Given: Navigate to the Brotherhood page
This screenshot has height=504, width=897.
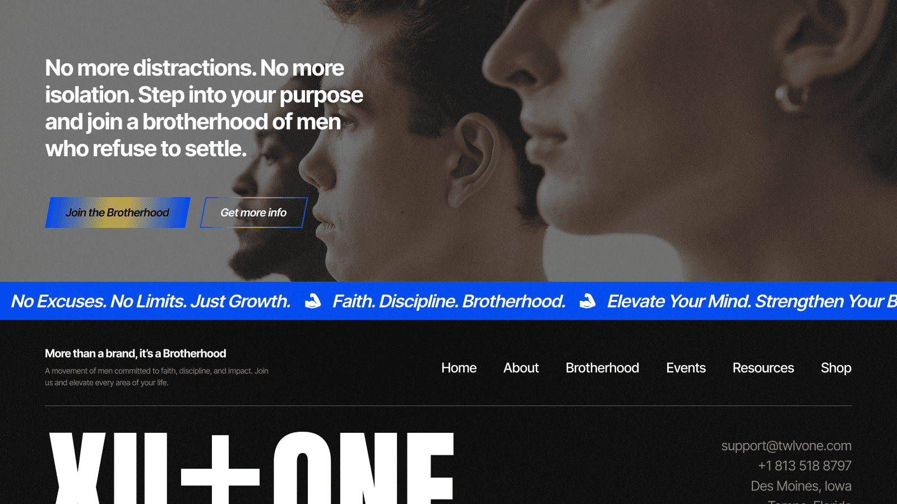Looking at the screenshot, I should (602, 368).
